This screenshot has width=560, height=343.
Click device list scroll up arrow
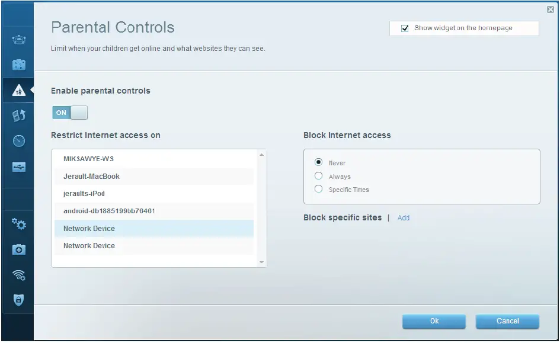click(x=261, y=155)
